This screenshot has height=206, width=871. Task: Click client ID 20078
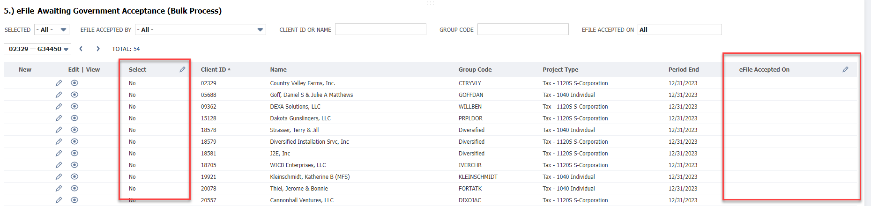pyautogui.click(x=208, y=188)
